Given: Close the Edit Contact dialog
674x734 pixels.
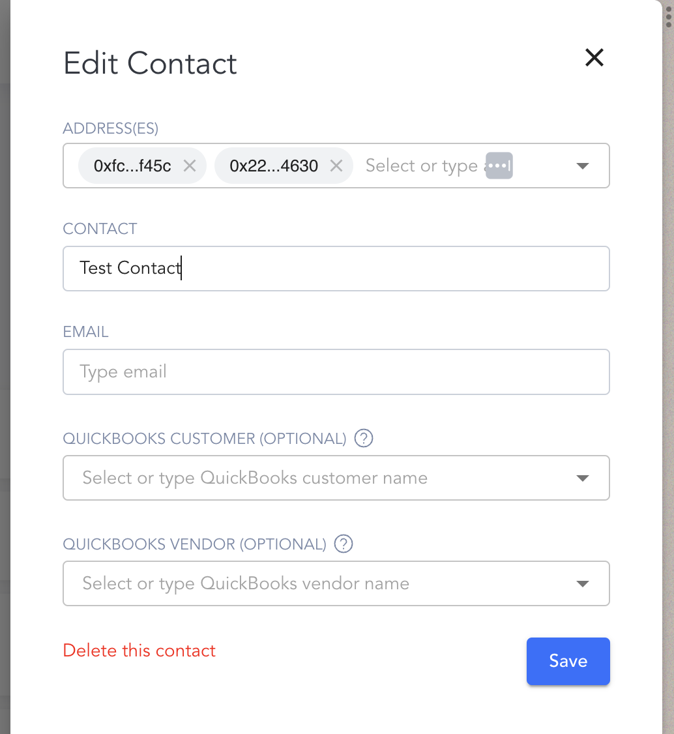Looking at the screenshot, I should [x=594, y=57].
